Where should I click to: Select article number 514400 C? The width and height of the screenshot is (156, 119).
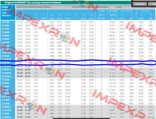[x=6, y=52]
